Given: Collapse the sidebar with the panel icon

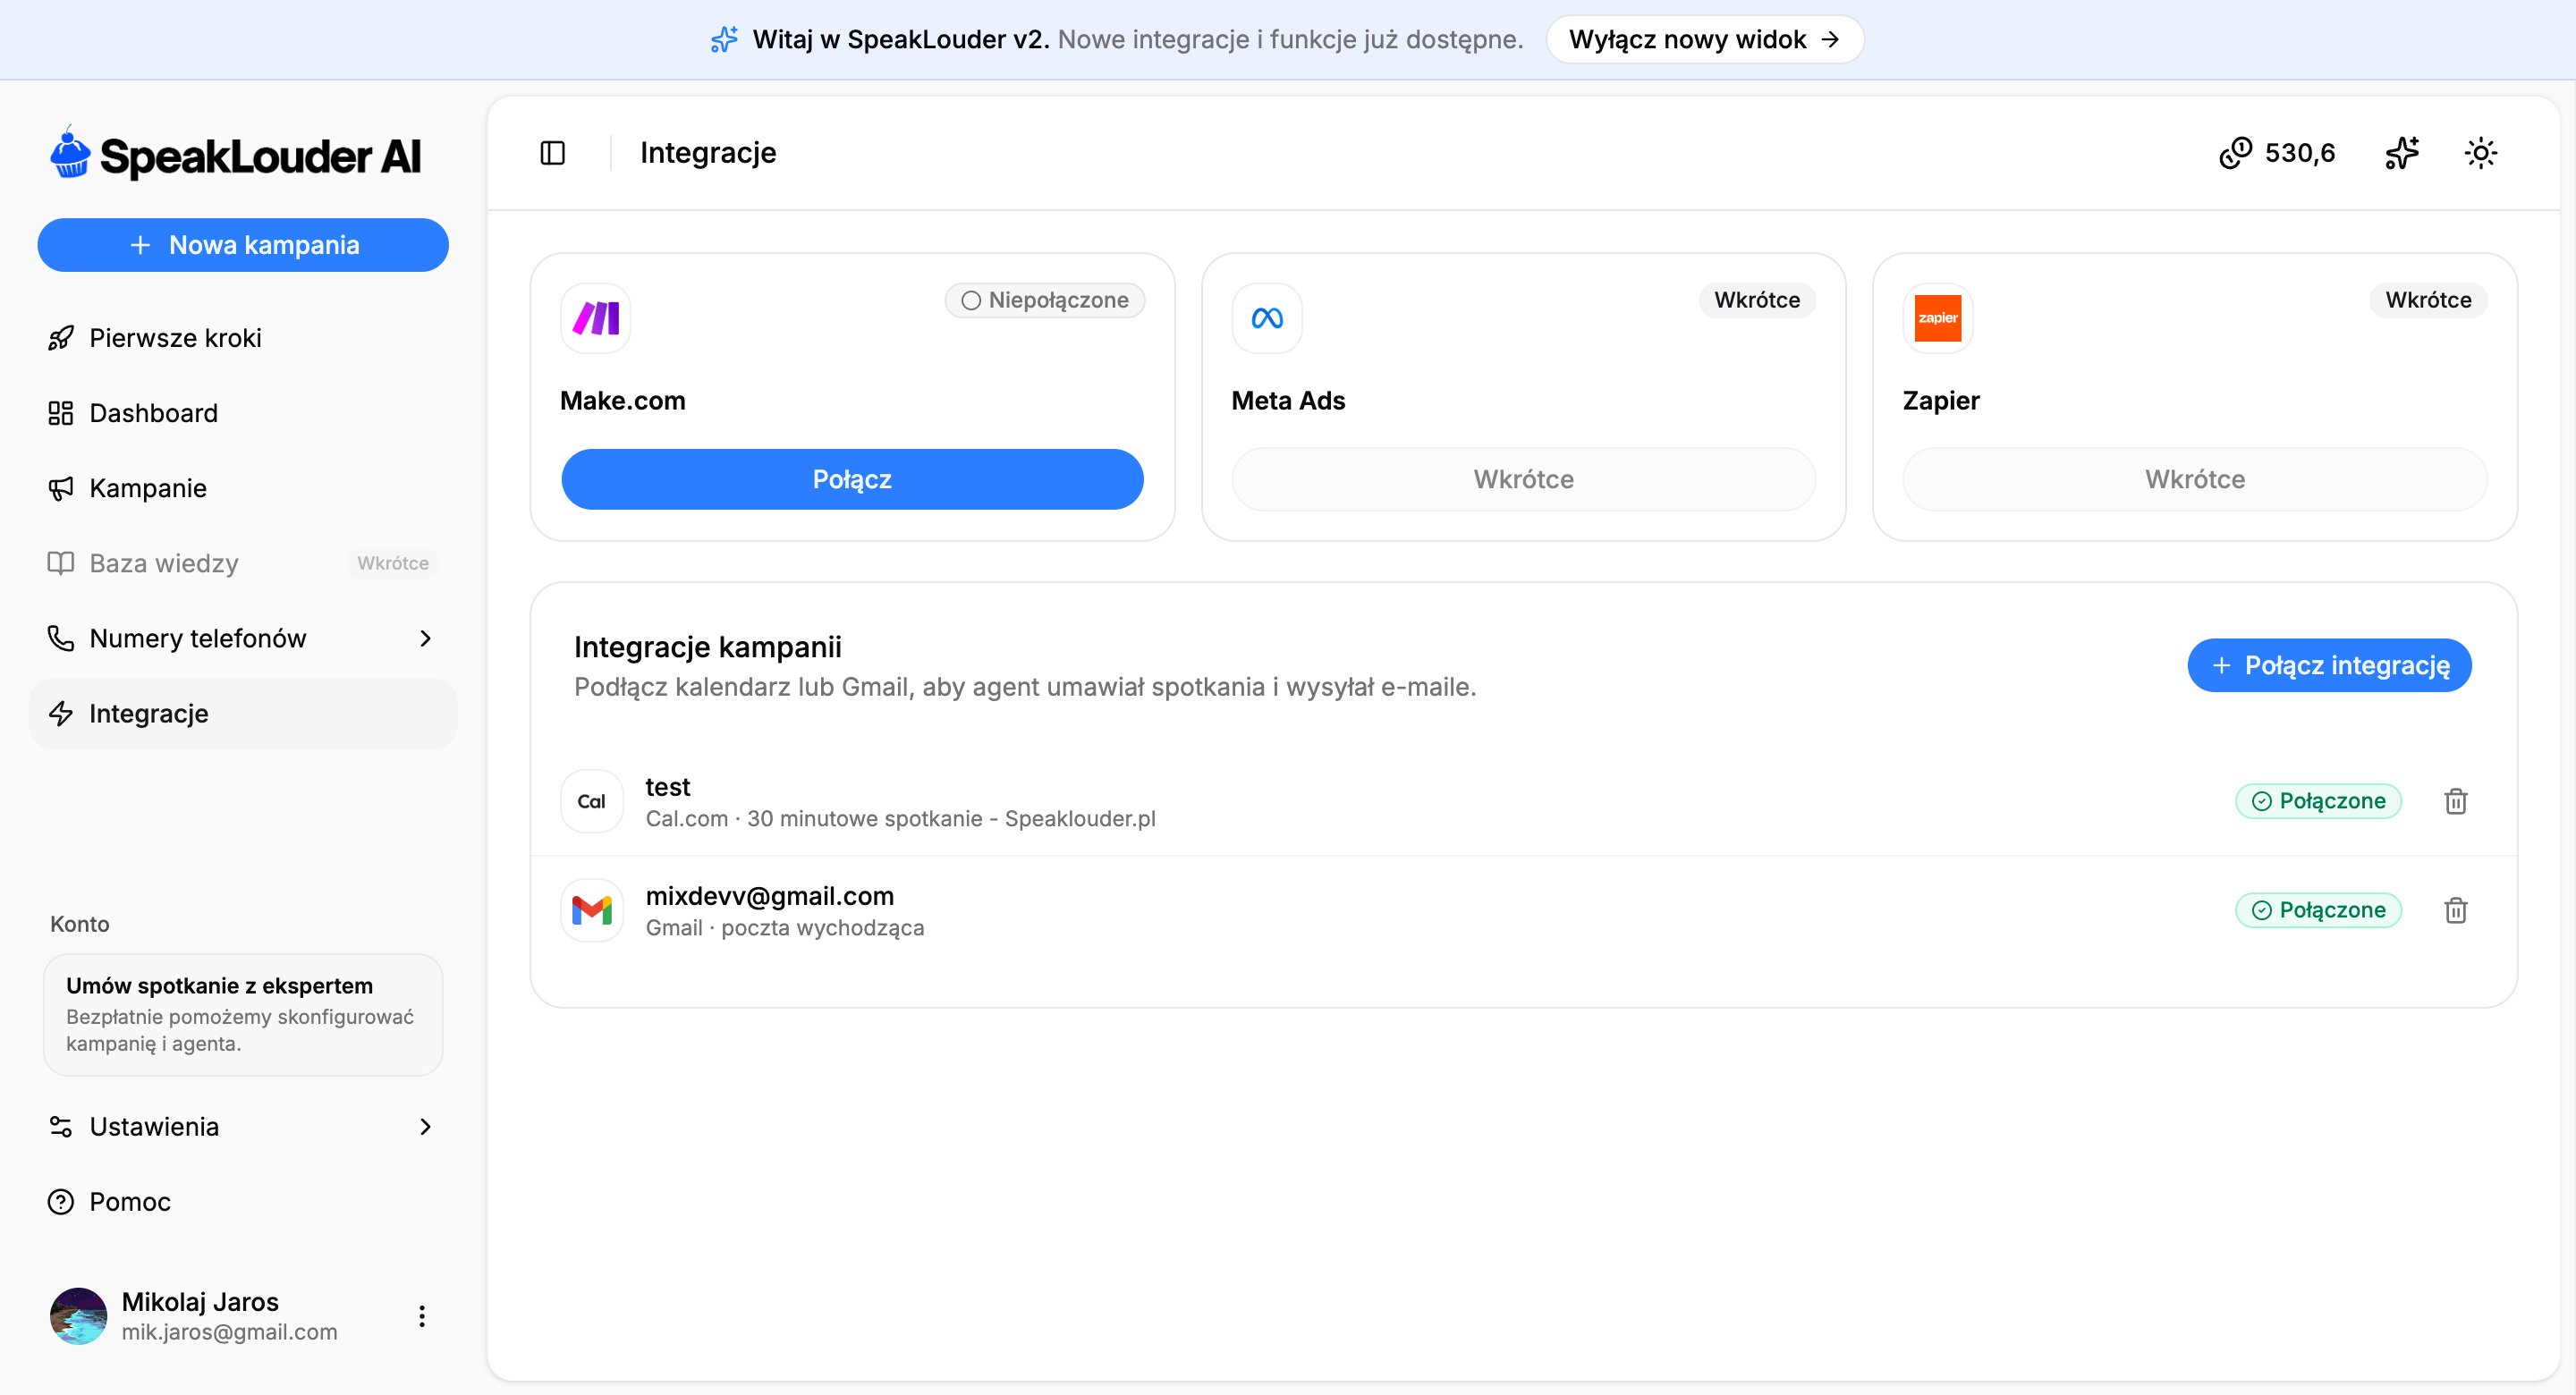Looking at the screenshot, I should point(552,153).
